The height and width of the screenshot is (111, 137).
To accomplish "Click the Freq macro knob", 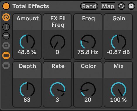I will [x=88, y=42].
